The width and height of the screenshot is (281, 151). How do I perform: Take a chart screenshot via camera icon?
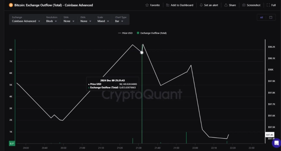click(244, 5)
